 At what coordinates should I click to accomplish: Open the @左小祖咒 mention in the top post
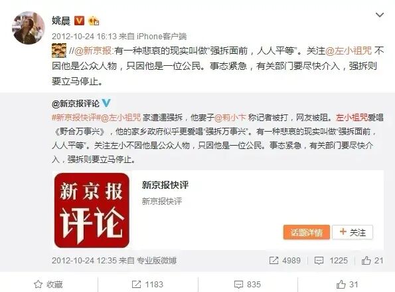click(x=349, y=51)
